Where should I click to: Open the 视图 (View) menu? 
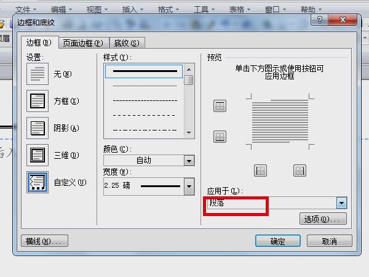(x=97, y=9)
